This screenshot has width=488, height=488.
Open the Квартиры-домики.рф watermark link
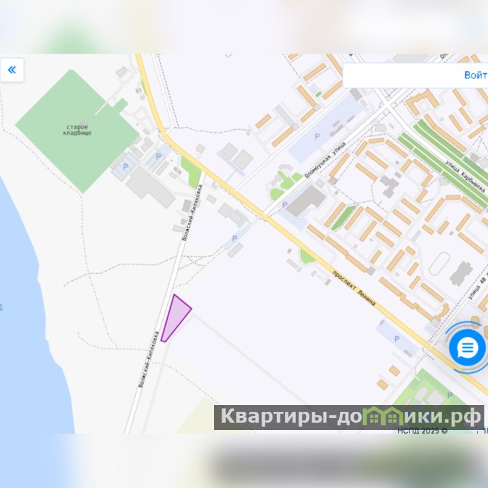[349, 417]
